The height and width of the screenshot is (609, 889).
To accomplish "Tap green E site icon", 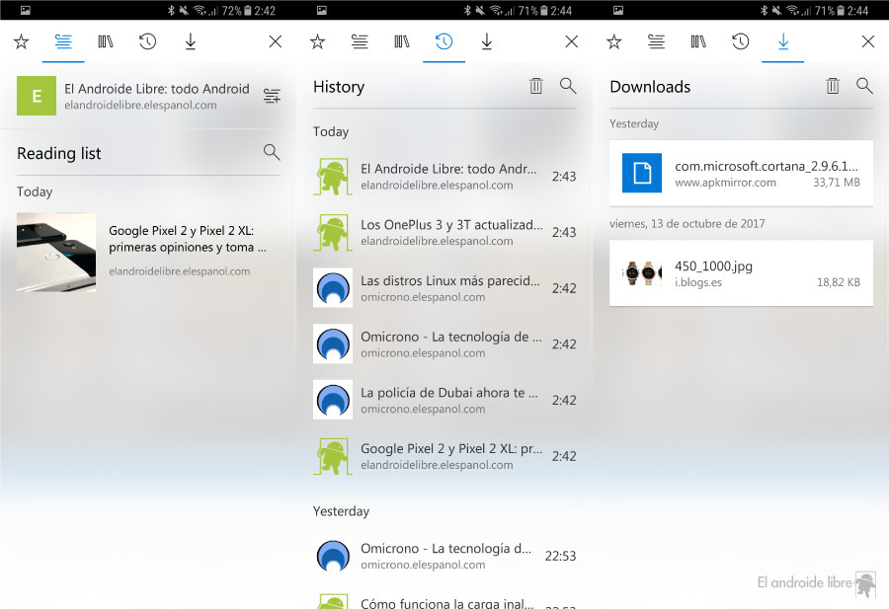I will (x=37, y=96).
